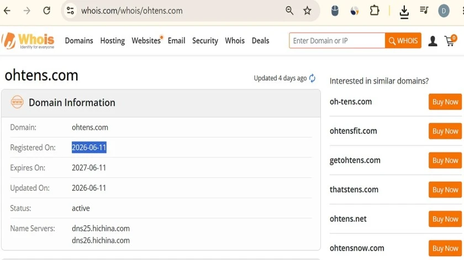The height and width of the screenshot is (260, 464).
Task: Click the getohtens.com domain suggestion
Action: (355, 160)
